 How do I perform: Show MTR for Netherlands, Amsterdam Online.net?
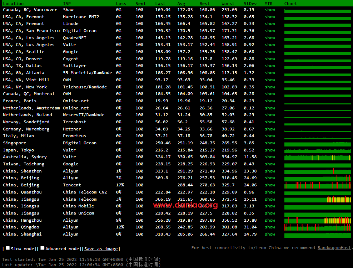pos(270,108)
